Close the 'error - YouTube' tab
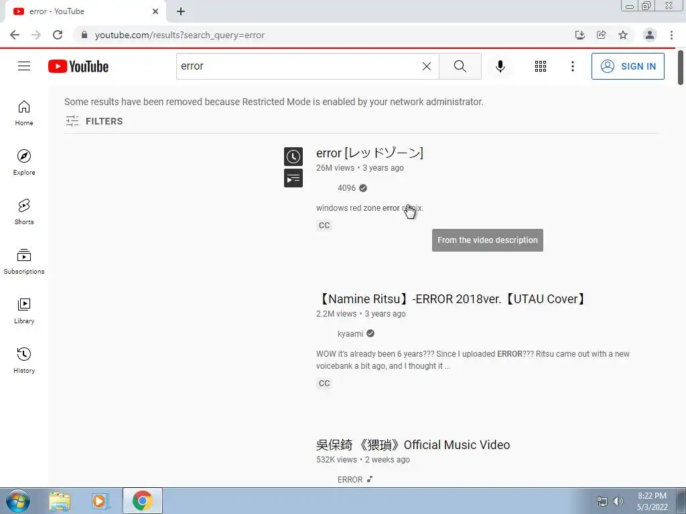Viewport: 686px width, 514px height. click(x=155, y=11)
